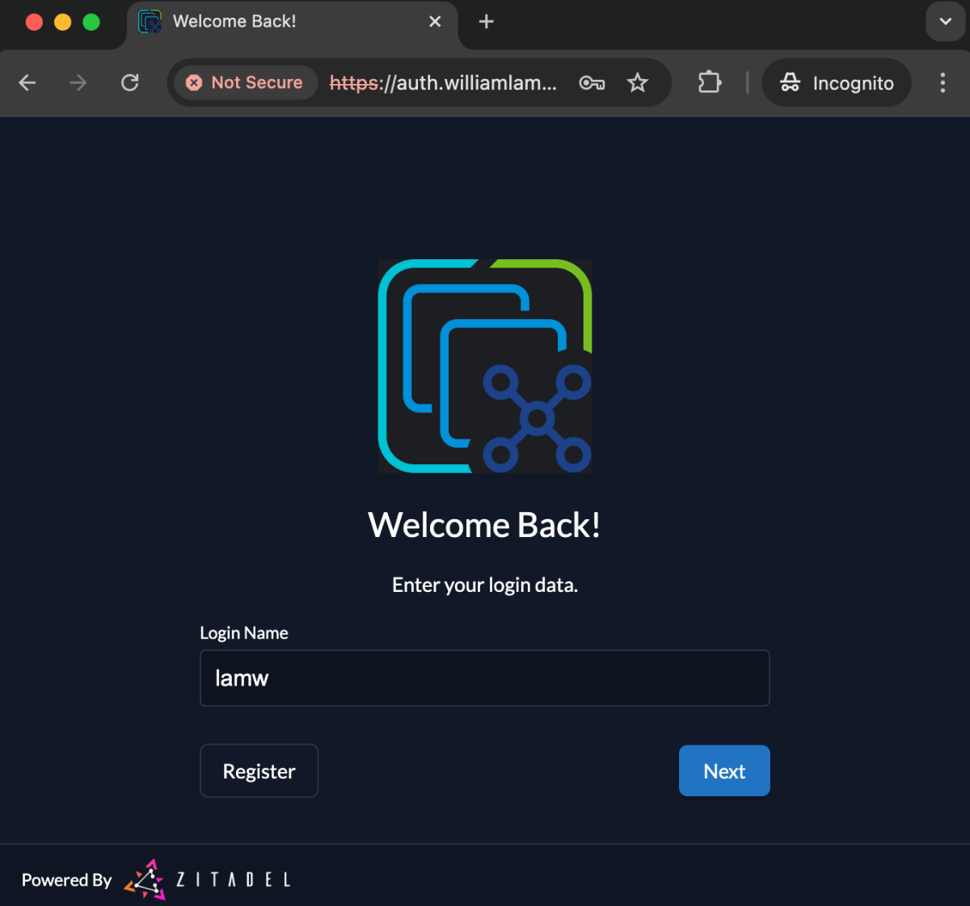
Task: Open a new browser tab
Action: point(486,22)
